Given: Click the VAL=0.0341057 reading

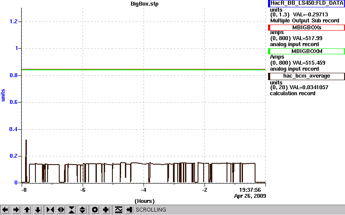Looking at the screenshot, I should [x=309, y=87].
